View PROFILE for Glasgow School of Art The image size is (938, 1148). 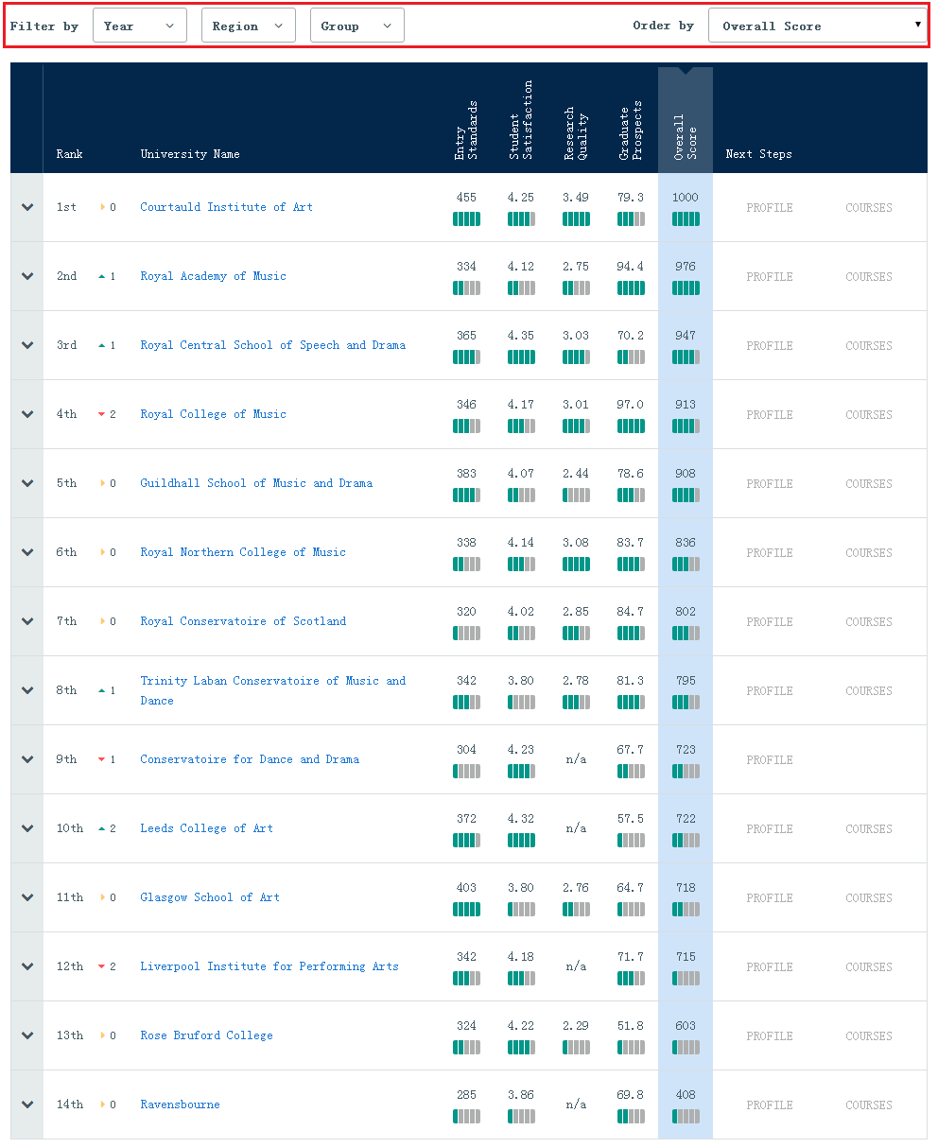(770, 898)
